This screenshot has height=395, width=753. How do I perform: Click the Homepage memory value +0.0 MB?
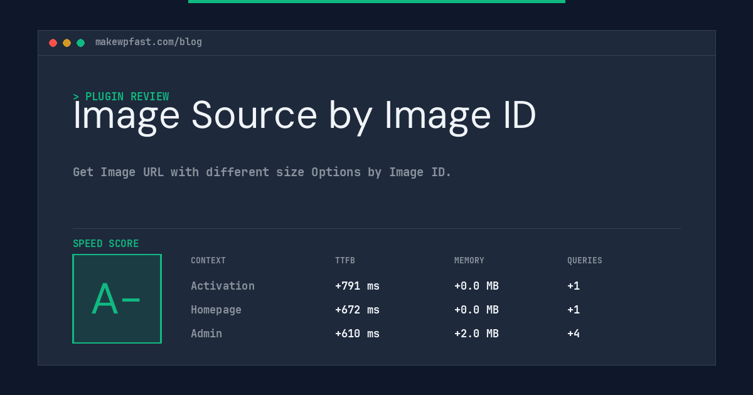click(x=476, y=310)
